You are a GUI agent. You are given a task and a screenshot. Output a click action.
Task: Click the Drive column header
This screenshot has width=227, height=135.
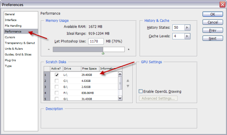click(x=72, y=69)
